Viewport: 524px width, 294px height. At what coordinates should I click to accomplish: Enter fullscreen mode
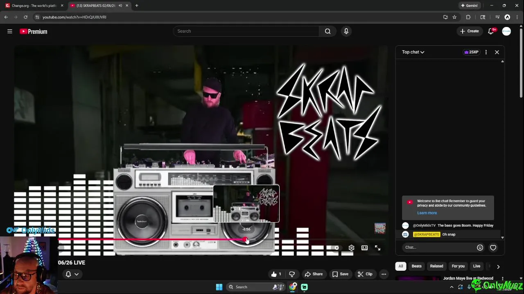click(377, 248)
